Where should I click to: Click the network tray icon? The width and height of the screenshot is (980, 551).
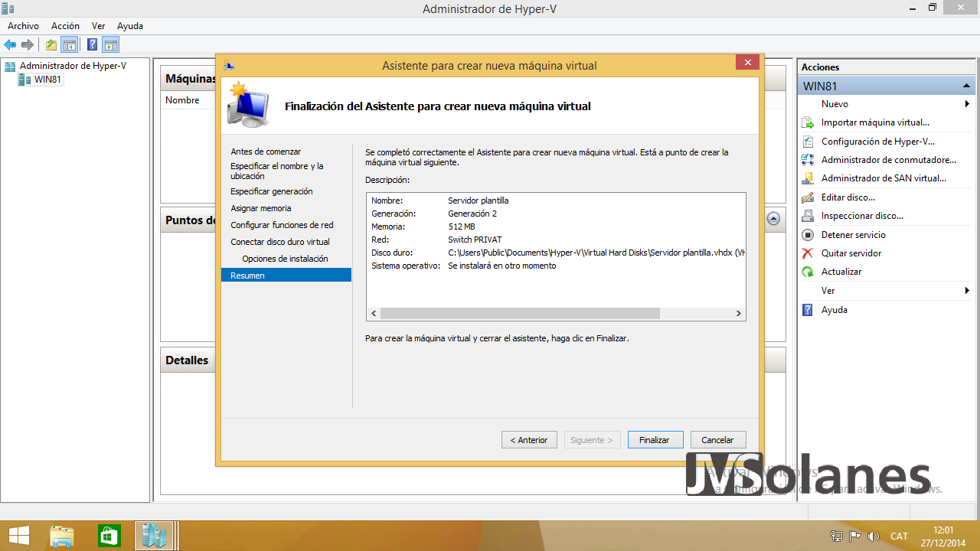pyautogui.click(x=837, y=536)
